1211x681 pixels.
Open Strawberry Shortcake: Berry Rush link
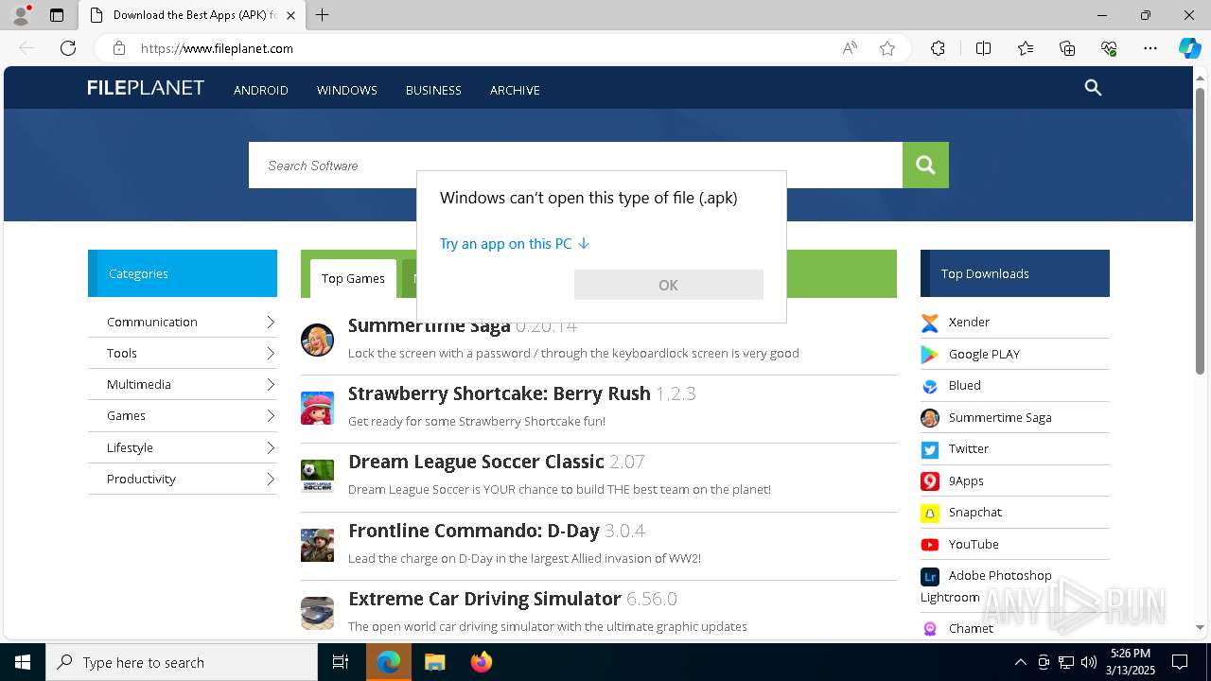coord(500,393)
